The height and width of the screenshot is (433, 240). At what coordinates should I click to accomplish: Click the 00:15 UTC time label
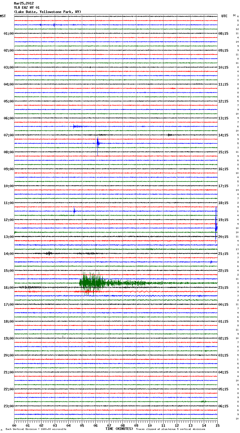pos(223,305)
